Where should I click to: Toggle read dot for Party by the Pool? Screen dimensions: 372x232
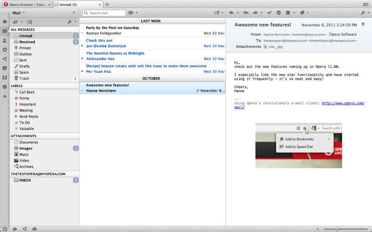[x=82, y=33]
